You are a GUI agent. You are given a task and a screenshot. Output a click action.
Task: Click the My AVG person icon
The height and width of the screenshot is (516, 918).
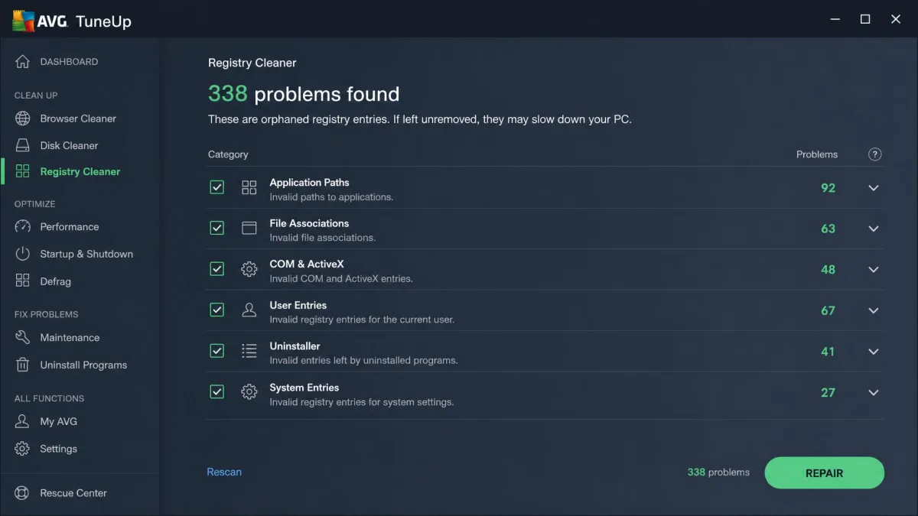(23, 422)
